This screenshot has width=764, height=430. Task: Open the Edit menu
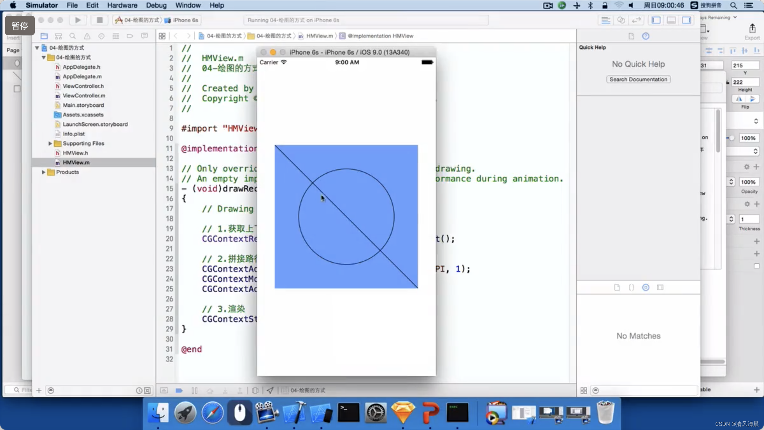[92, 5]
